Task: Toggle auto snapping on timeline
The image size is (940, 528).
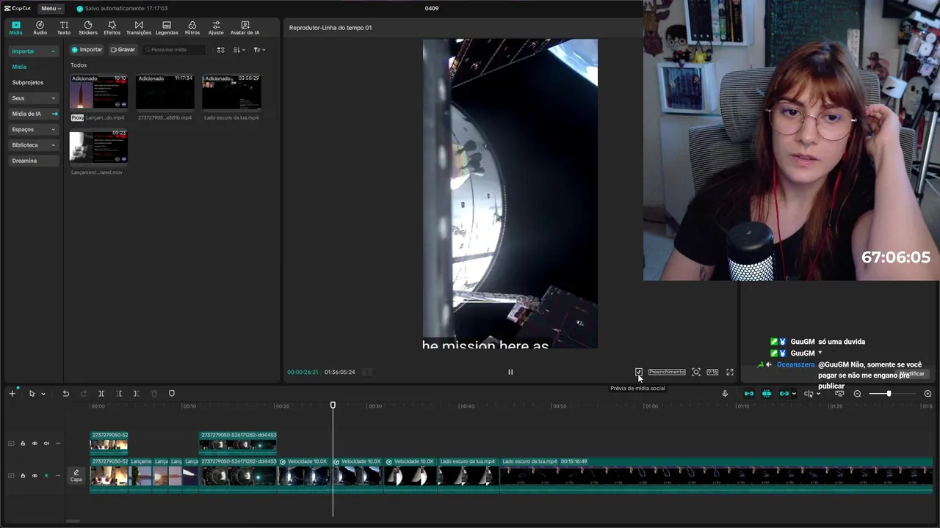Action: coord(767,394)
